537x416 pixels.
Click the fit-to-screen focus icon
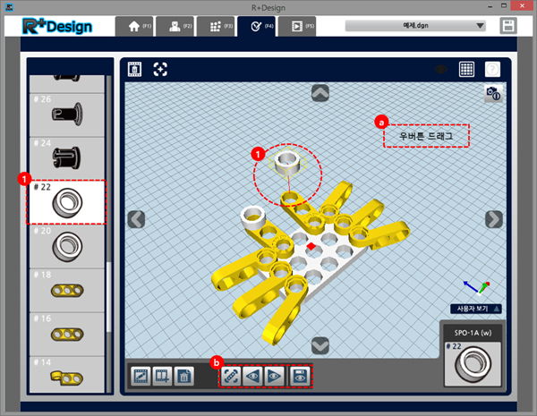160,69
